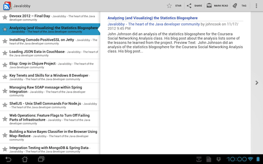Image resolution: width=263 pixels, height=164 pixels.
Task: Open Building a Naive Bayes Classifier article
Action: 50,135
